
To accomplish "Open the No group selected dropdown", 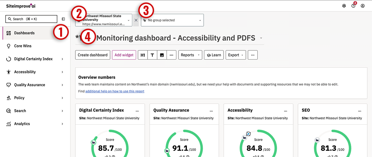I will click(172, 20).
